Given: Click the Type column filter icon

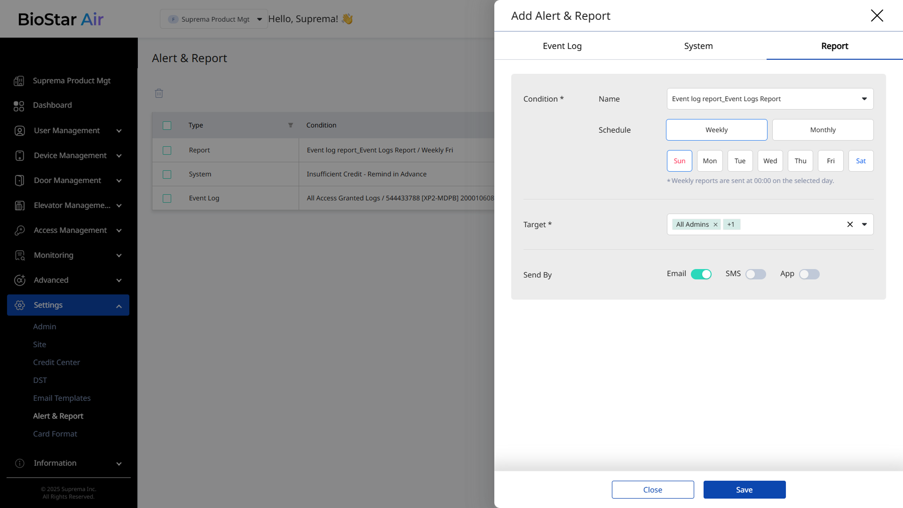Looking at the screenshot, I should 290,125.
